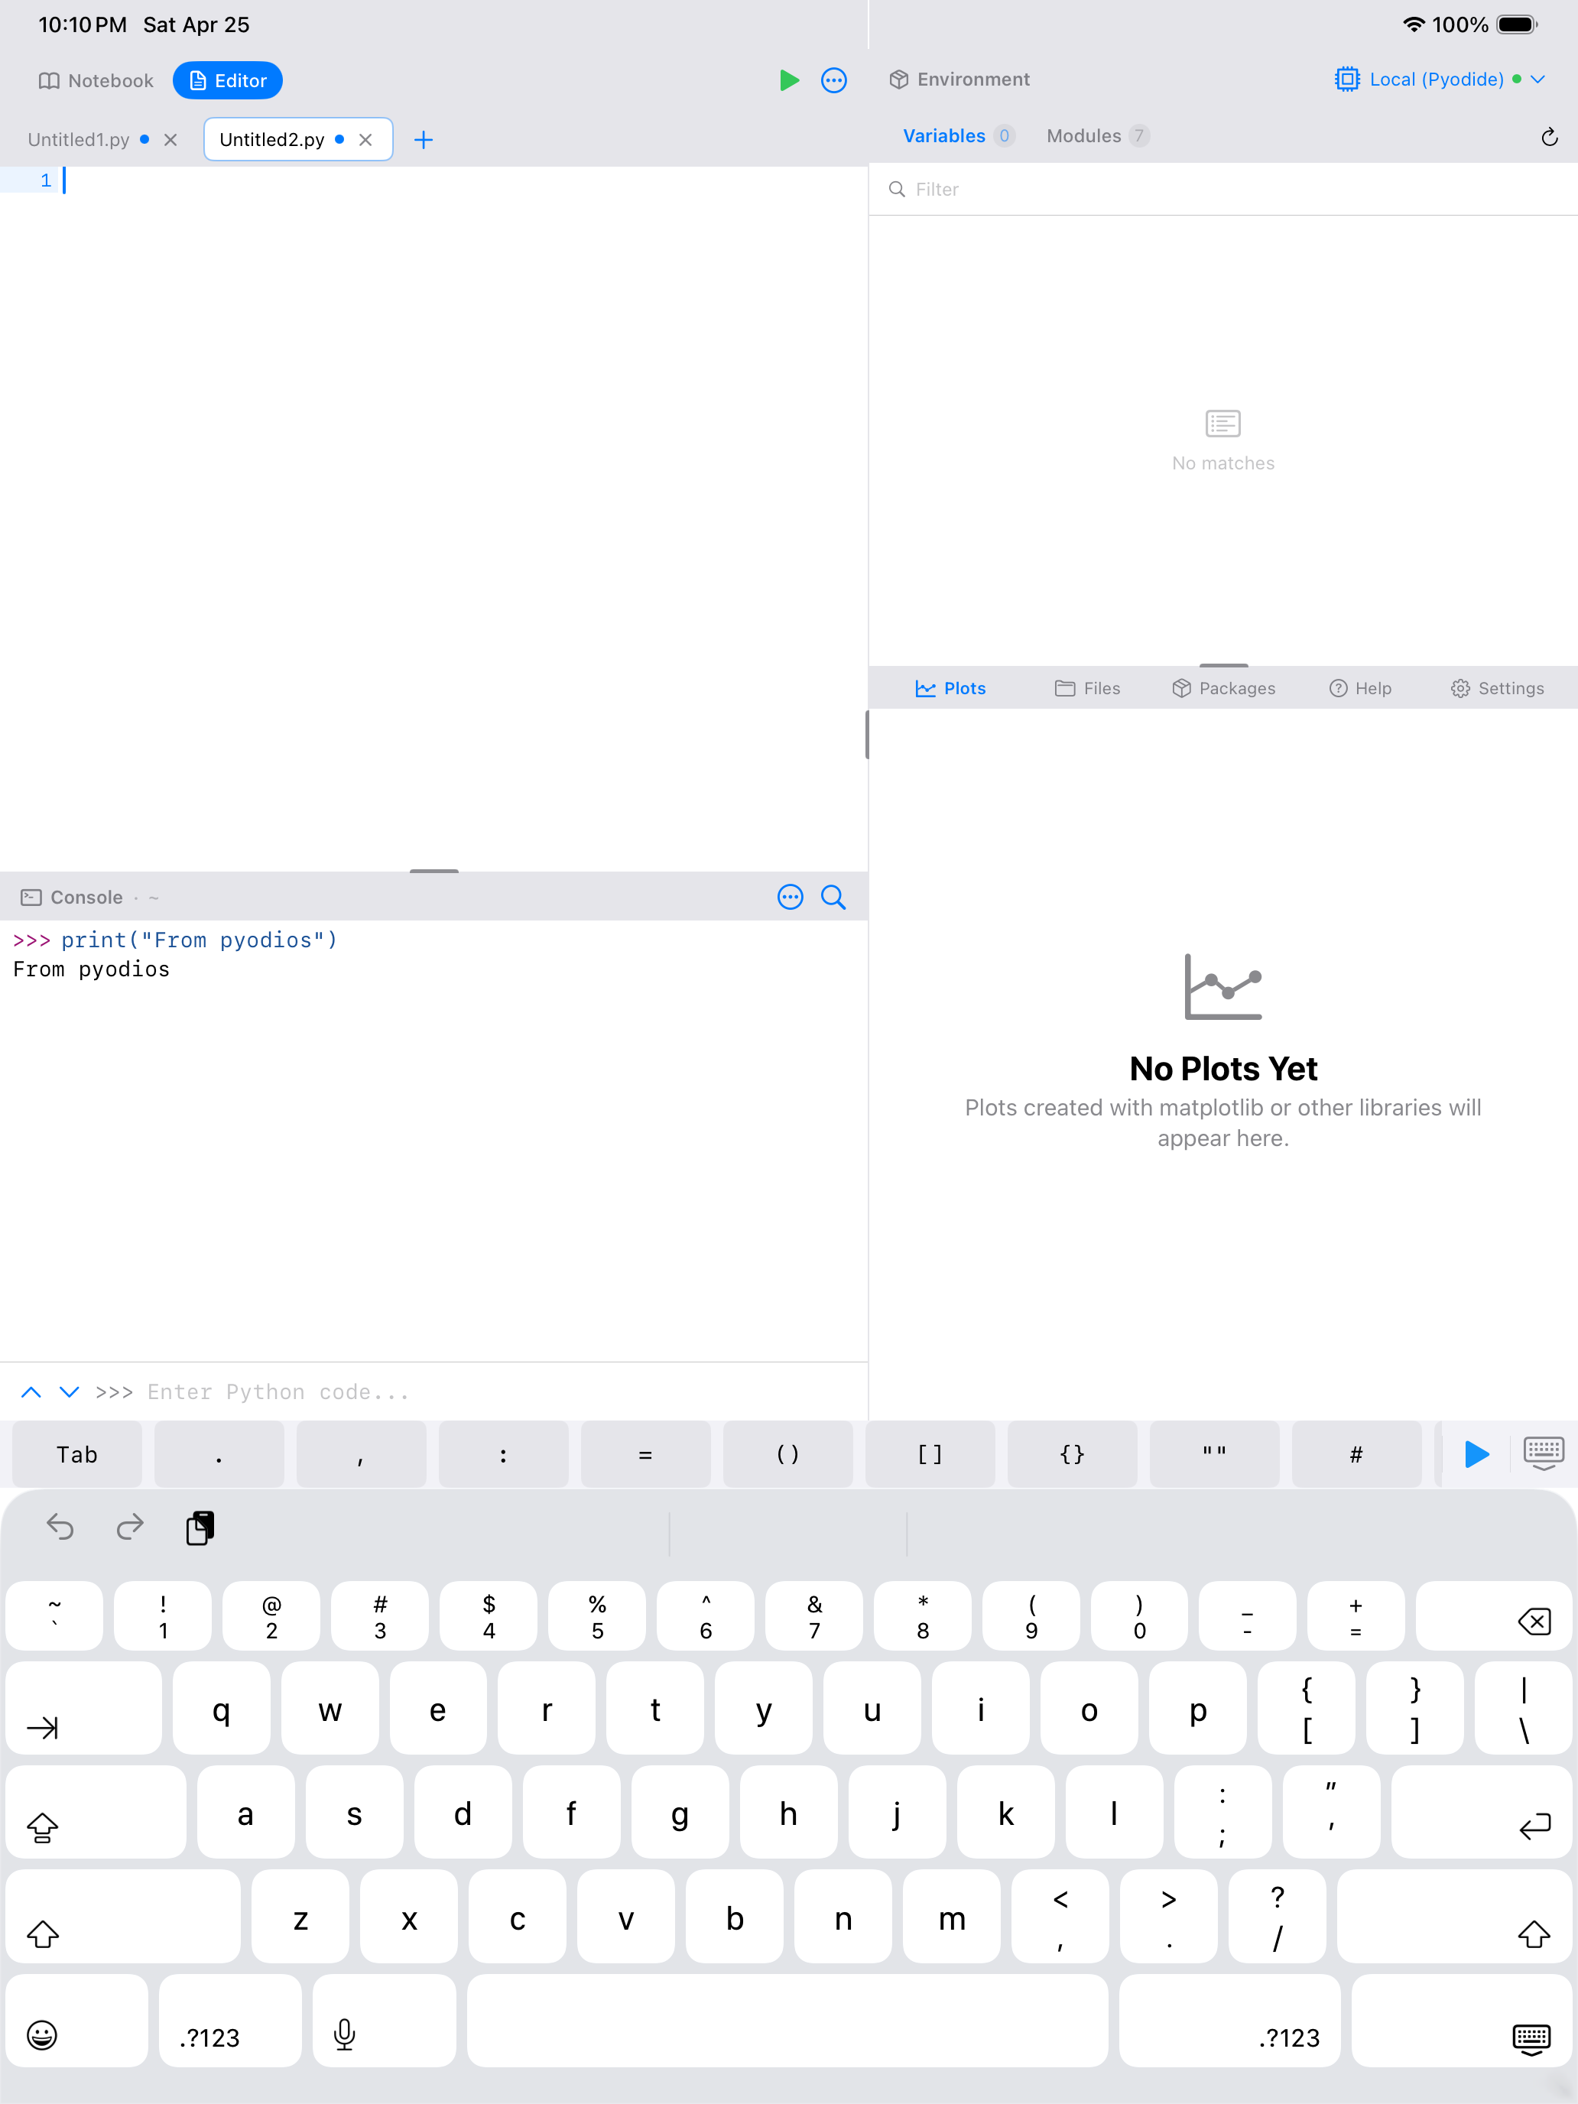Insert comma from accessory bar
This screenshot has height=2104, width=1578.
[x=362, y=1454]
